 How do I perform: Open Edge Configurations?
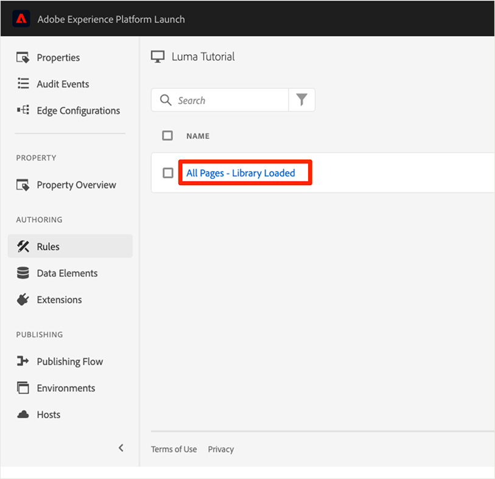pyautogui.click(x=79, y=111)
